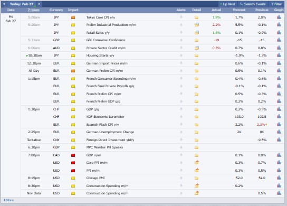The image size is (287, 206).
Task: Show graph for Tokyo Core CPI y/y
Action: coord(279,17)
